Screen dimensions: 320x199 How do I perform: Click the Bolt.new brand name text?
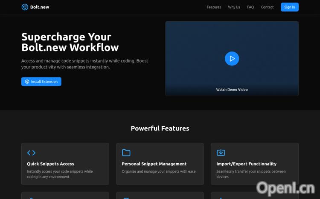coord(40,7)
